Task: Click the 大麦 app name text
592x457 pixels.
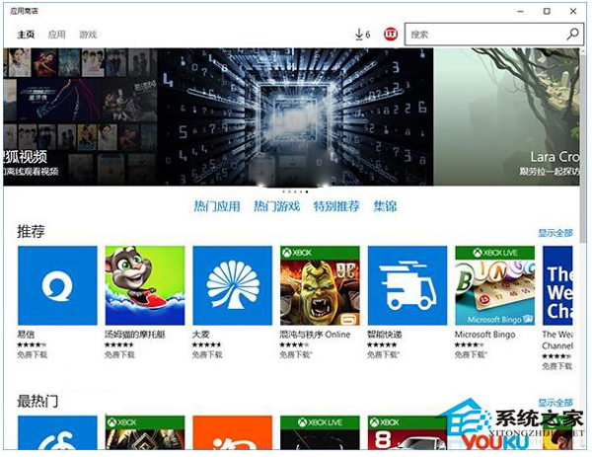Action: click(x=201, y=335)
